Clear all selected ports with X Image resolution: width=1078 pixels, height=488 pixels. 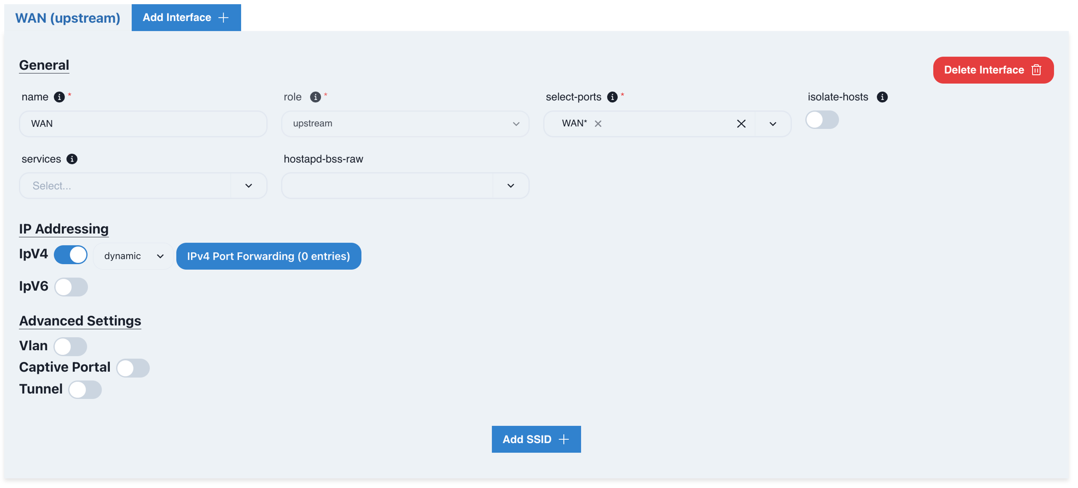[x=741, y=124]
